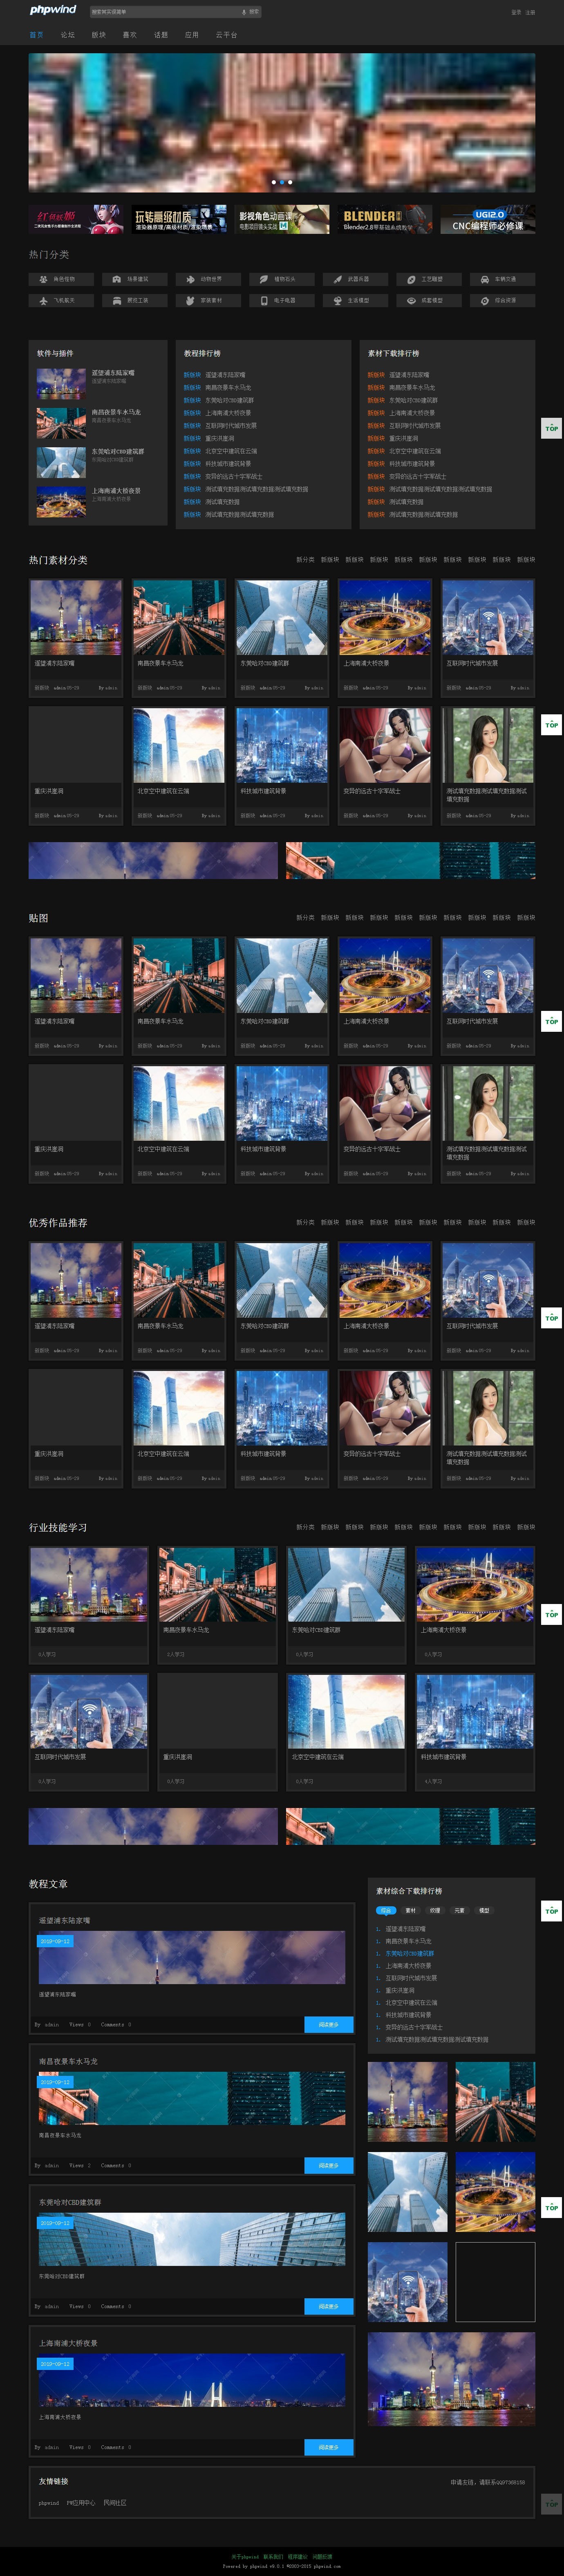
Task: Focus the top search input field
Action: (165, 12)
